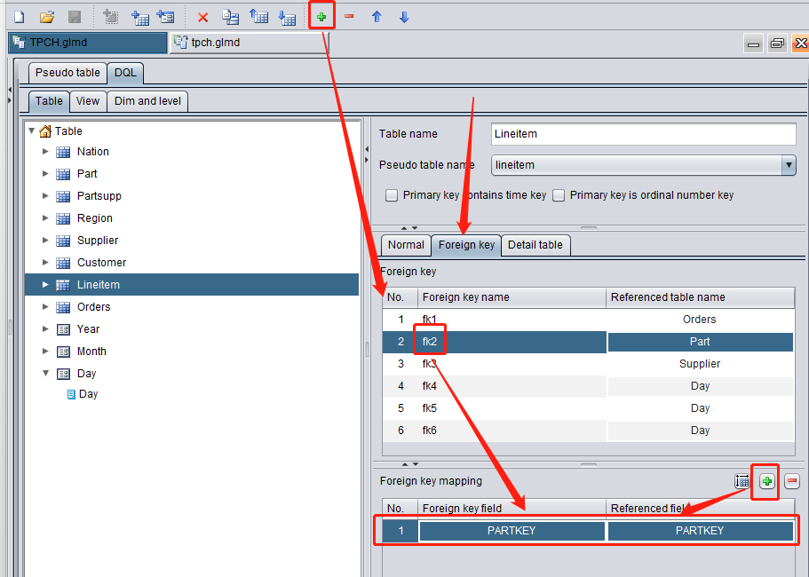Select the fk3 Supplier foreign key row
This screenshot has width=809, height=577.
[588, 364]
